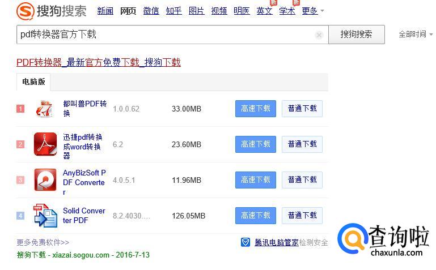Image resolution: width=436 pixels, height=270 pixels.
Task: Click version text 1.0.0.62
Action: [126, 109]
